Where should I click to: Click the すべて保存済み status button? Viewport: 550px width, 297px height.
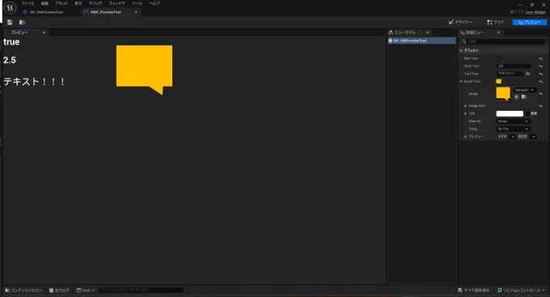[473, 291]
